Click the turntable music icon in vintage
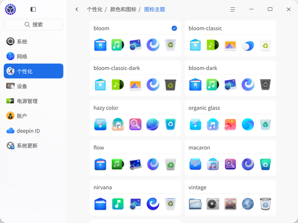Image resolution: width=298 pixels, height=223 pixels. click(x=213, y=204)
